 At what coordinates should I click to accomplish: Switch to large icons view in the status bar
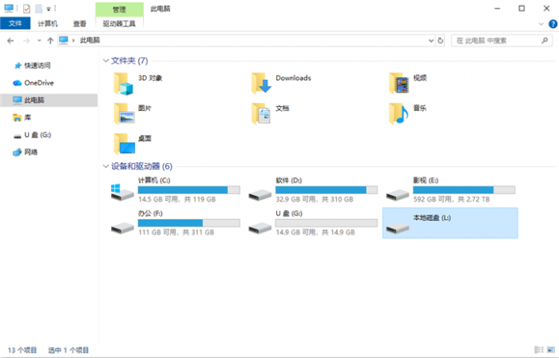pos(551,350)
